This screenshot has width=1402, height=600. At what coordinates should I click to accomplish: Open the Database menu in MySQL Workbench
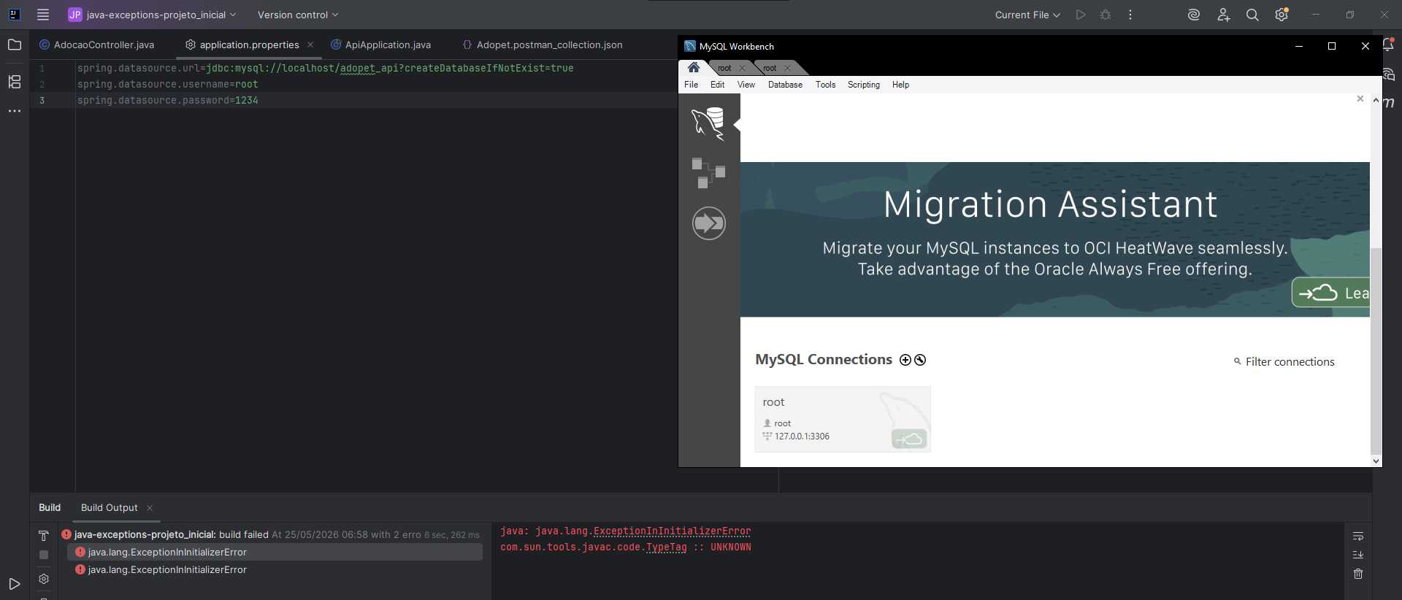point(785,85)
